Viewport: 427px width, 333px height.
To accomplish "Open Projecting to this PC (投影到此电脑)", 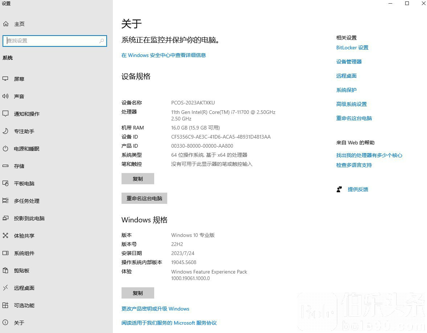I will [29, 218].
